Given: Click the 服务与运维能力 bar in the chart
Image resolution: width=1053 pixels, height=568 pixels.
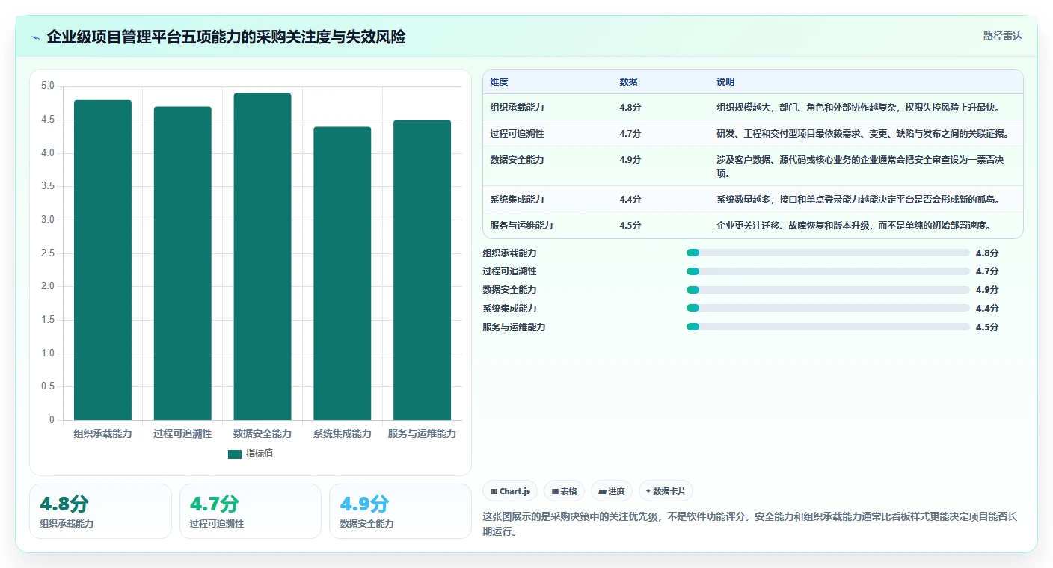Looking at the screenshot, I should 423,270.
